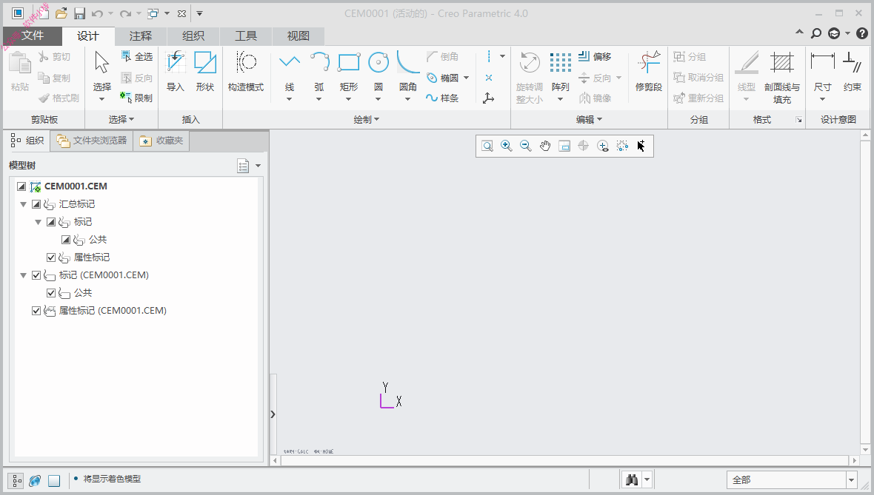Click the Select All (全选) button
This screenshot has height=495, width=874.
pyautogui.click(x=136, y=56)
